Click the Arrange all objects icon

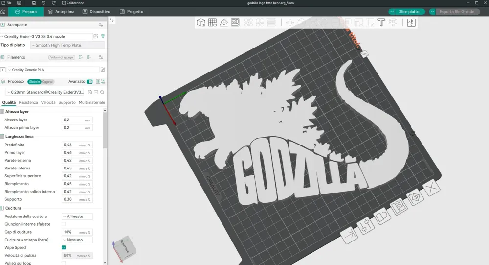click(x=235, y=23)
